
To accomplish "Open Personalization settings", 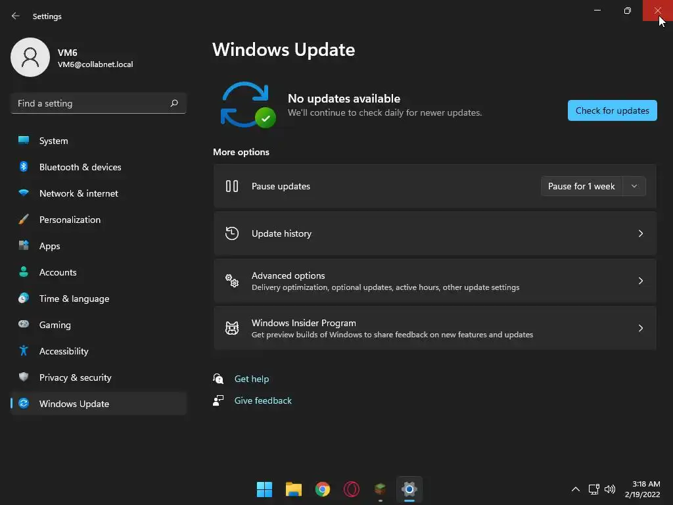I will click(99, 219).
